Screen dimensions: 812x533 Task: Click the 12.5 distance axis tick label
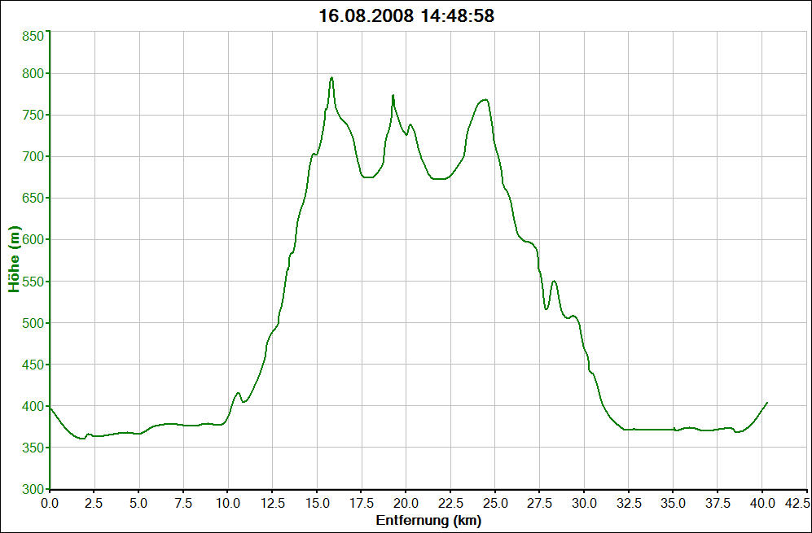tap(272, 503)
